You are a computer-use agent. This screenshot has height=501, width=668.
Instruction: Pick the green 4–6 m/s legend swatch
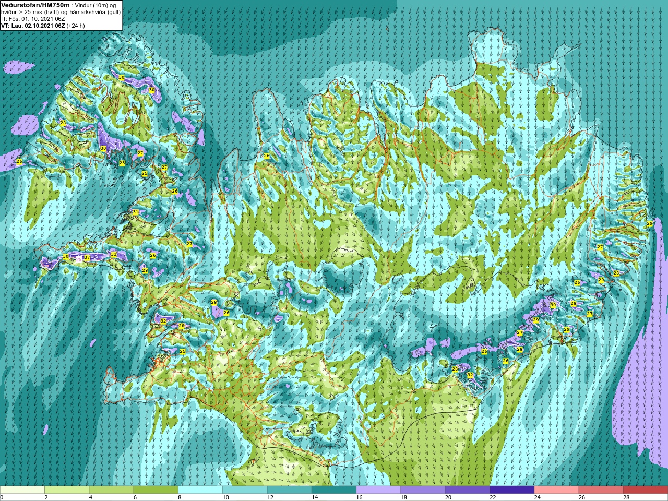click(x=111, y=490)
